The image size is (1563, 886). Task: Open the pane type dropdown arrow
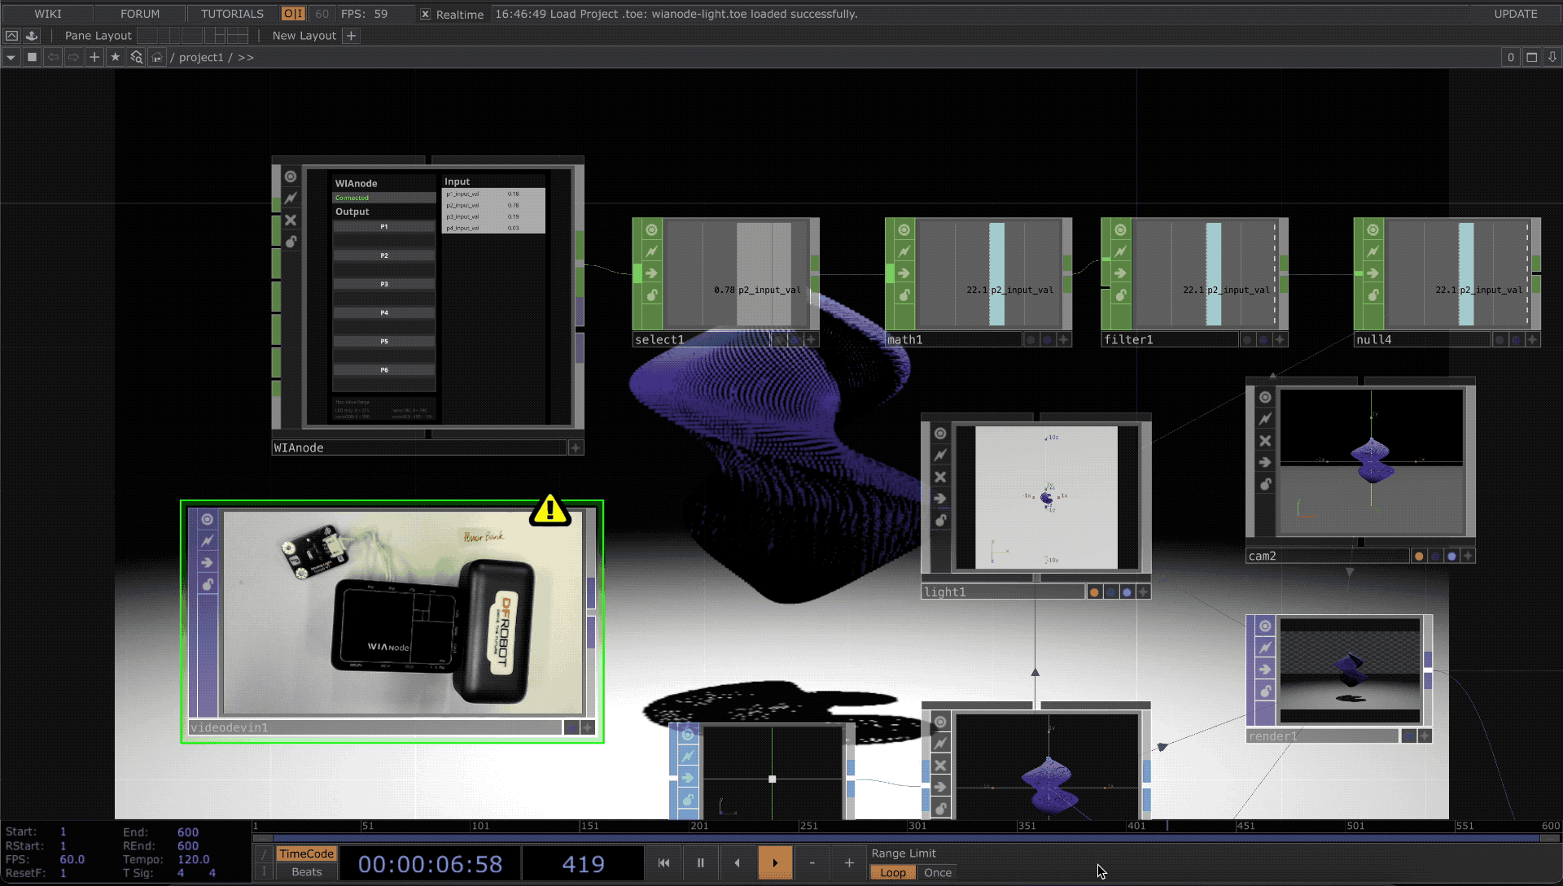click(x=11, y=58)
